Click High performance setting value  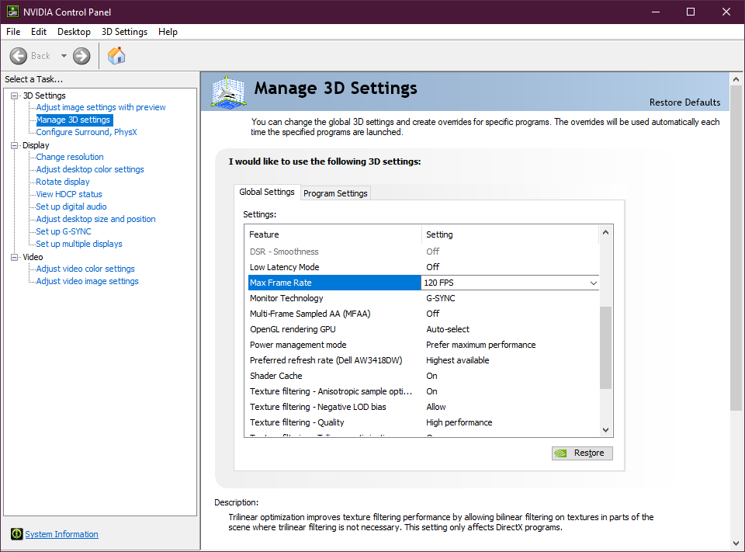(x=459, y=422)
